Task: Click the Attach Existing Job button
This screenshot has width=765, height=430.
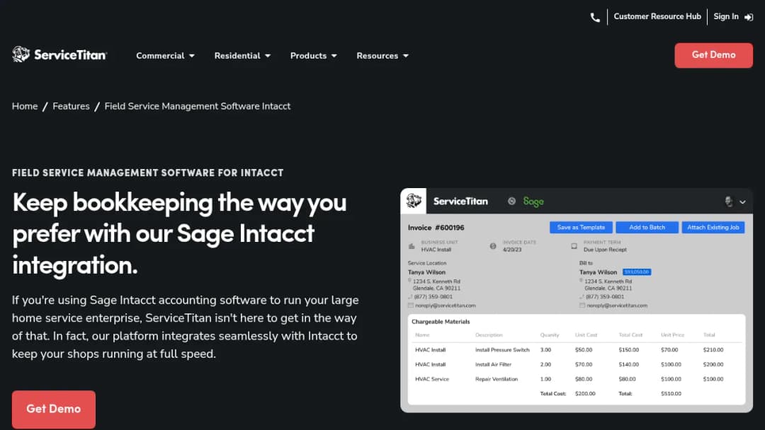Action: pos(713,228)
